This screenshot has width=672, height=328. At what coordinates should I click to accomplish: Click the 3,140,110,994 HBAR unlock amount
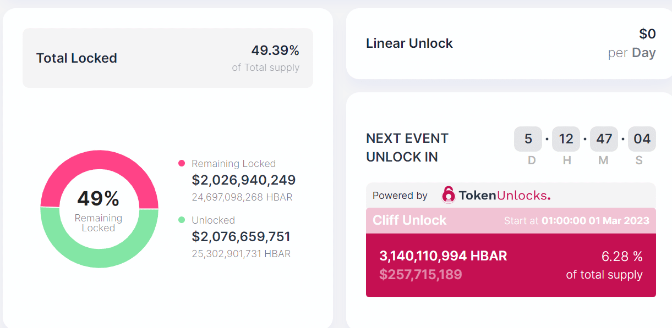443,255
